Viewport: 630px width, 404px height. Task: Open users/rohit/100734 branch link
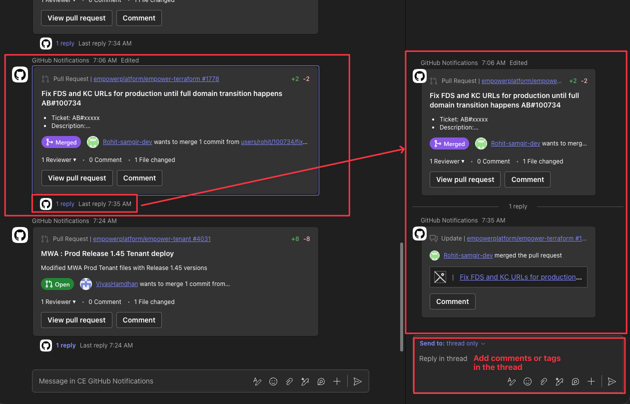pos(274,142)
